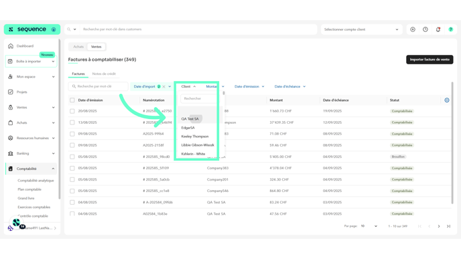Expand Ressources humaines chevron
461x259 pixels.
53,138
